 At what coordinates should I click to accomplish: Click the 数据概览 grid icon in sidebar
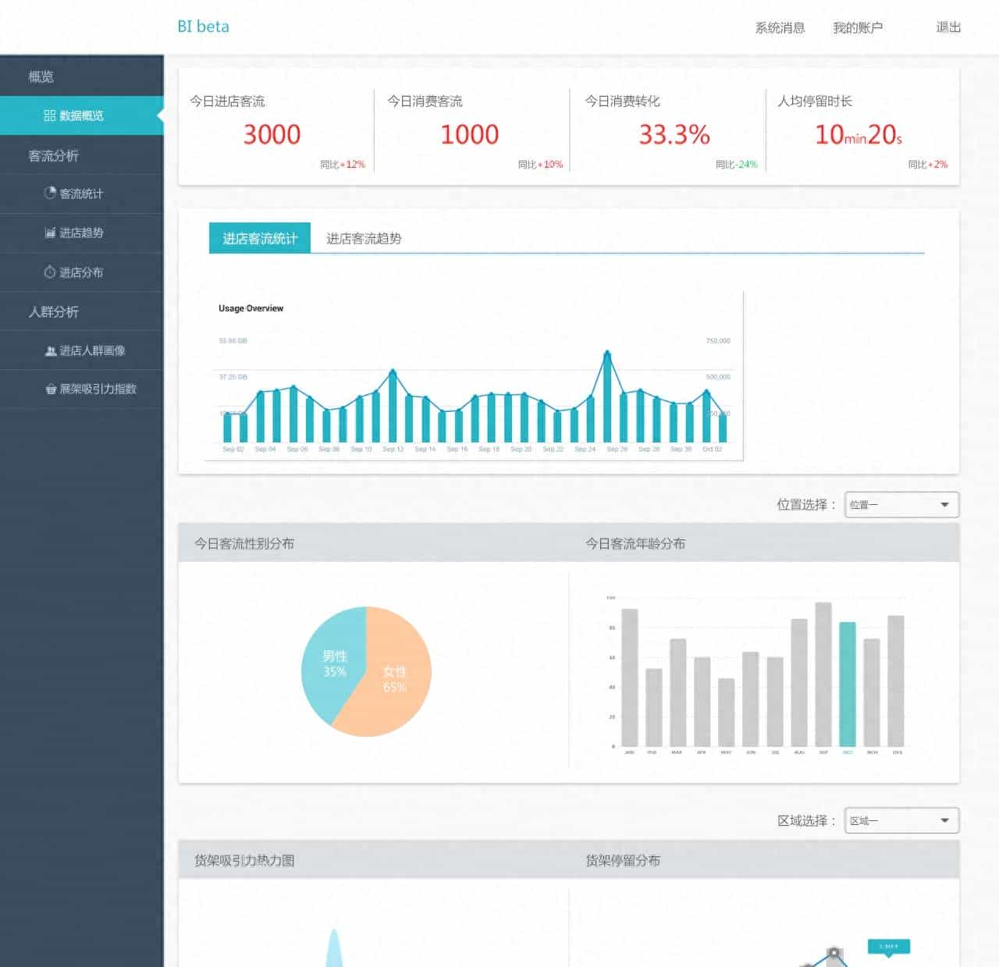pos(49,116)
